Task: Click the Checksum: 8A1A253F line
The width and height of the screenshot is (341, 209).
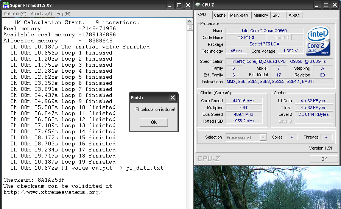Action: [x=34, y=180]
